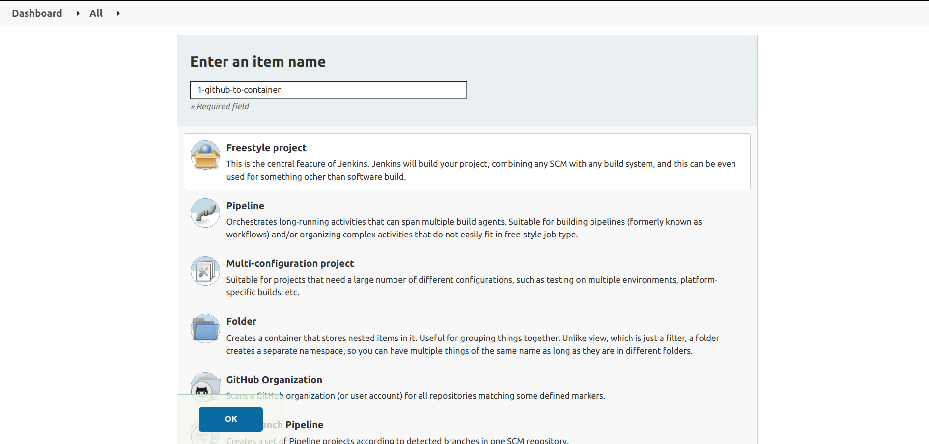Click the Pipeline description about build agents
929x444 pixels.
tap(464, 228)
